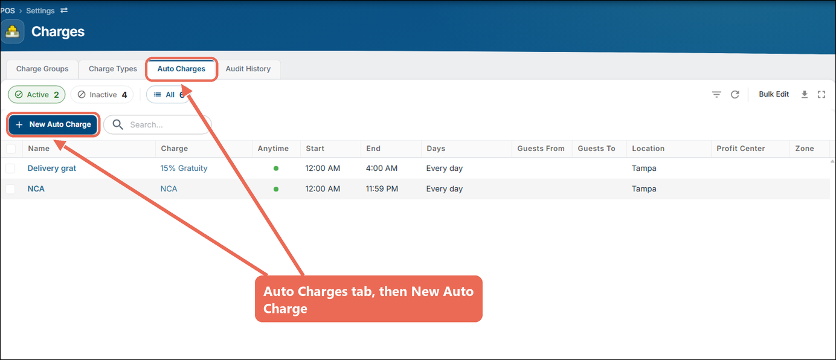Viewport: 836px width, 360px height.
Task: Show only Active auto charges
Action: click(37, 95)
